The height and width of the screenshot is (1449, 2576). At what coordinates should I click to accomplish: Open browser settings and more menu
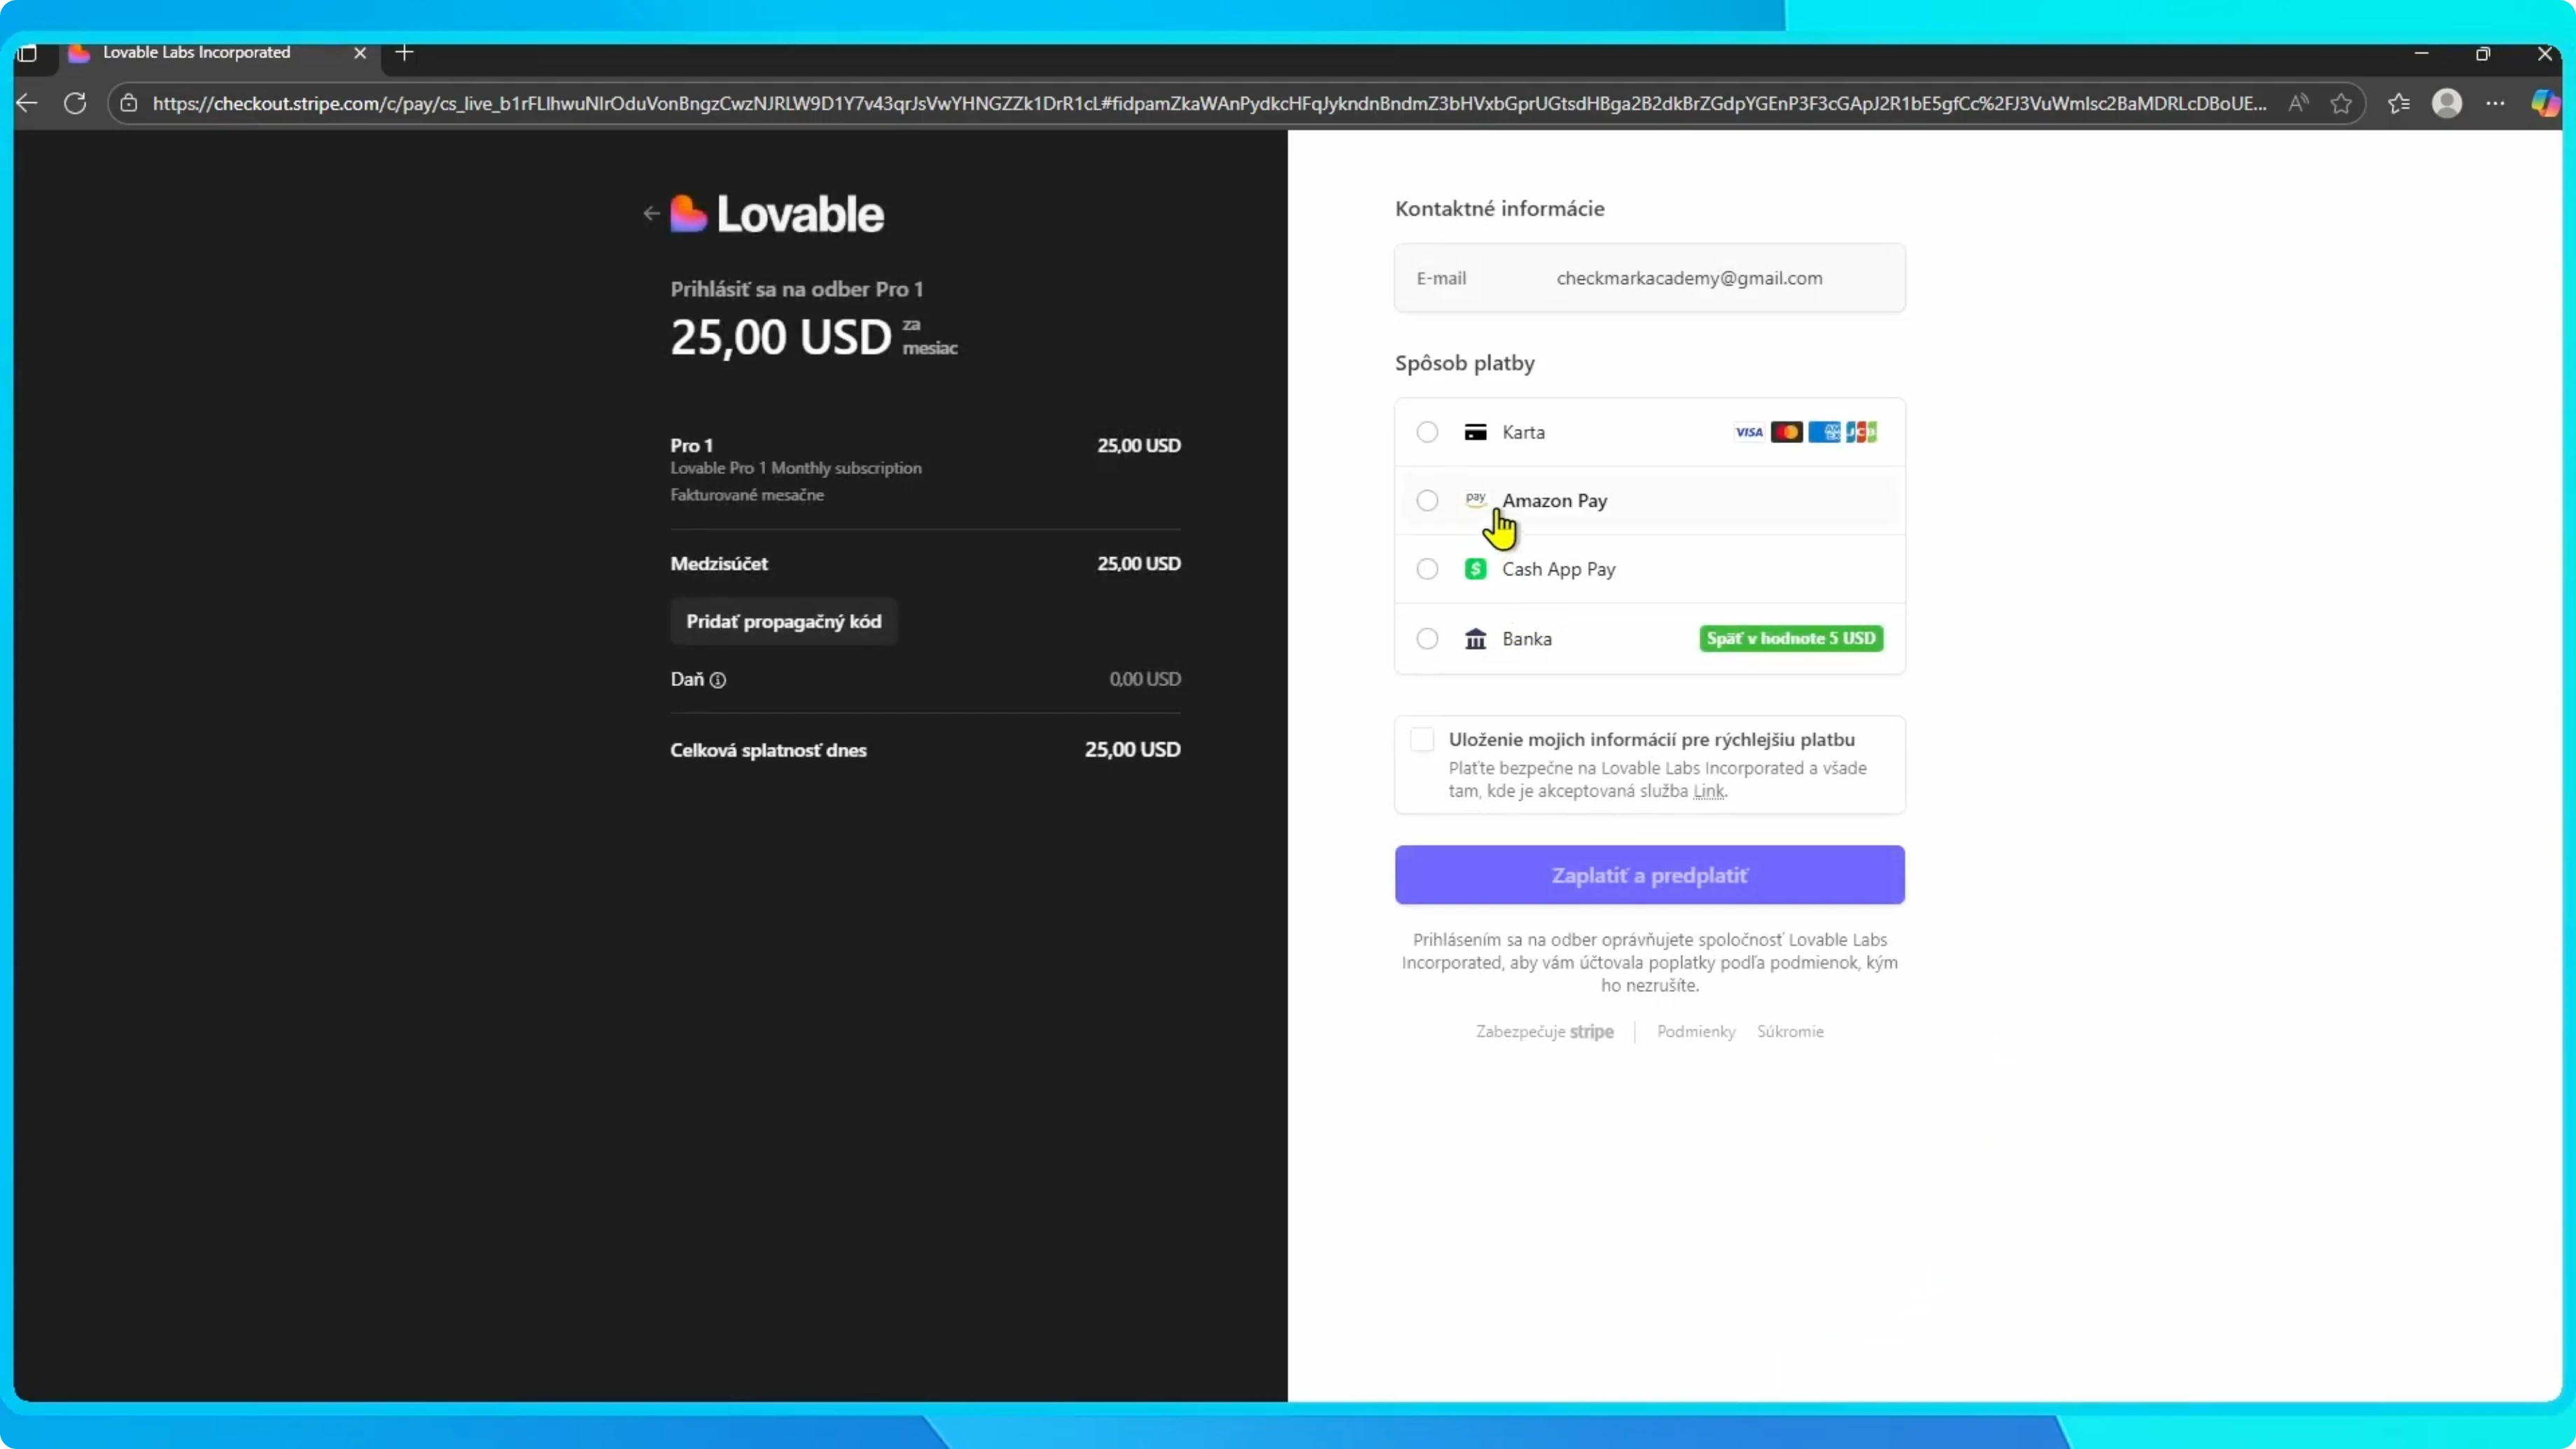pos(2496,103)
